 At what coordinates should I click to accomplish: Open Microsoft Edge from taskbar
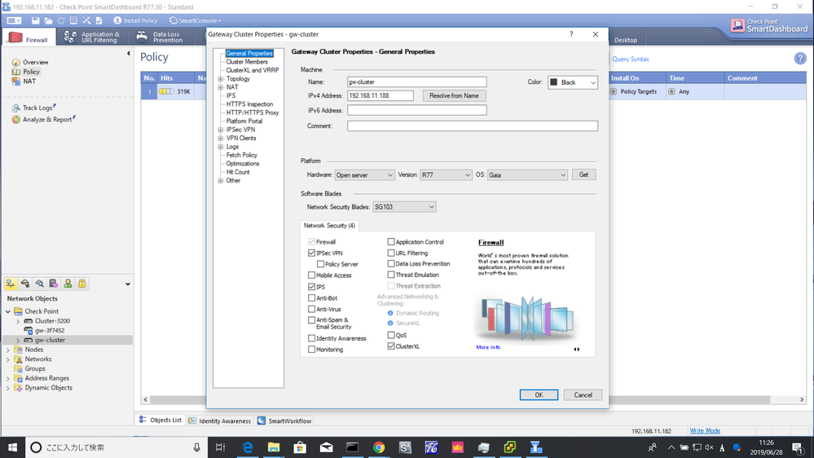coord(248,447)
